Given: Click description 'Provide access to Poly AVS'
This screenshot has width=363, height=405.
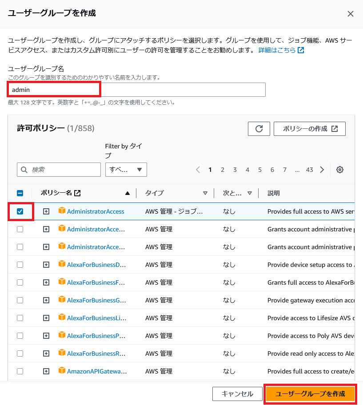Looking at the screenshot, I should tap(311, 336).
